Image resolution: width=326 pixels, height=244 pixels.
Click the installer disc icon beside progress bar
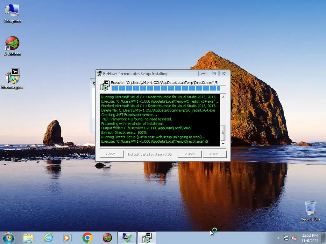[105, 85]
